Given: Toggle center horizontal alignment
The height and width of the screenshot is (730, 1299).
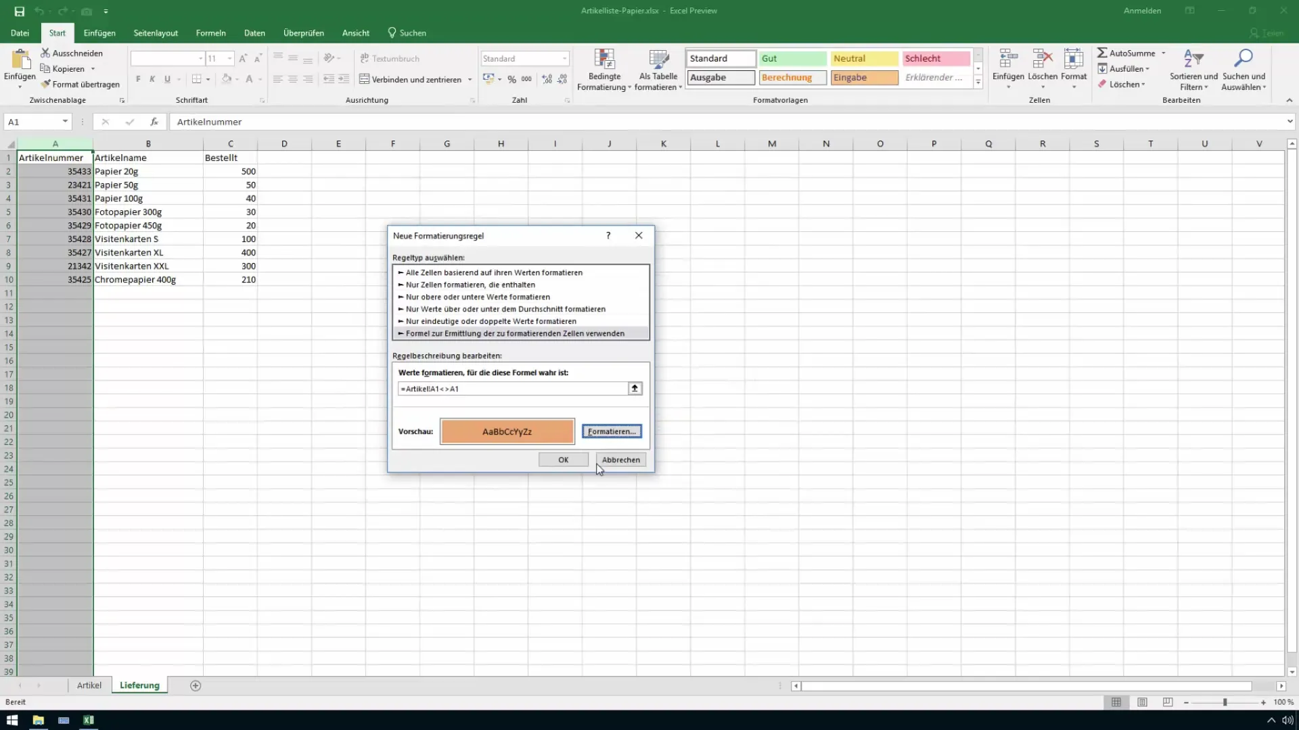Looking at the screenshot, I should click(x=293, y=79).
